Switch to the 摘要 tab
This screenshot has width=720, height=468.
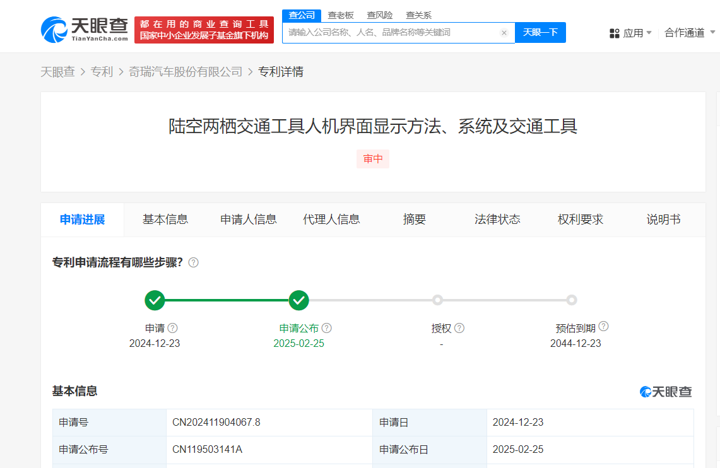click(414, 219)
